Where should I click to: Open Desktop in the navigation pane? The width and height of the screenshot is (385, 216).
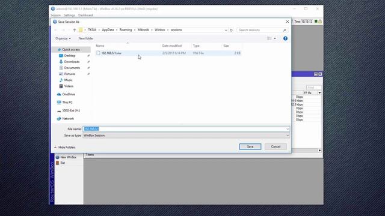70,56
